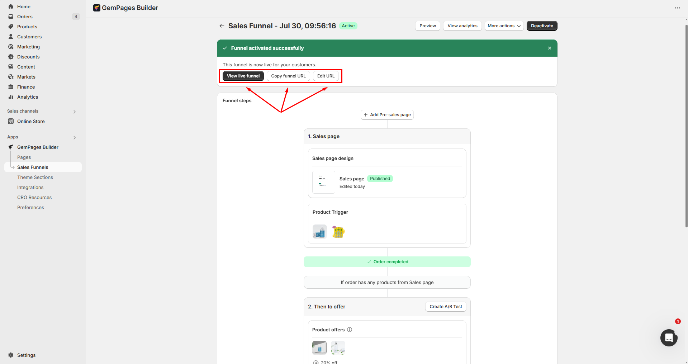The image size is (688, 364).
Task: Dismiss the funnel activated success banner
Action: (549, 48)
